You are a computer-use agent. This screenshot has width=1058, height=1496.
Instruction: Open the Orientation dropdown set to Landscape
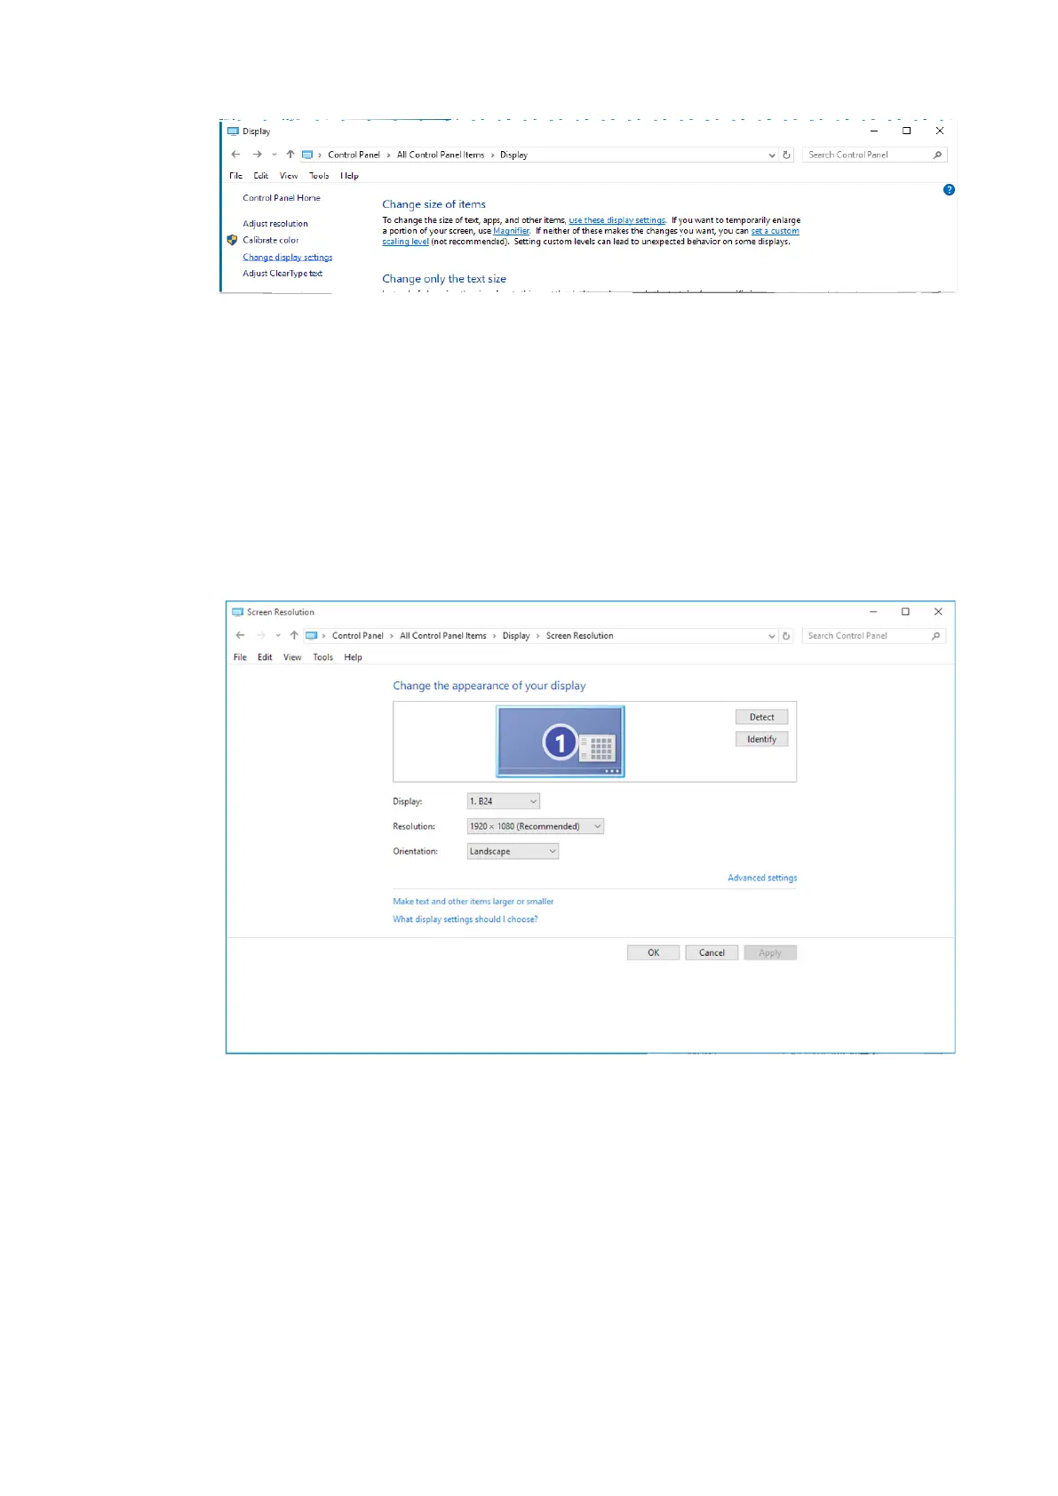pos(513,851)
